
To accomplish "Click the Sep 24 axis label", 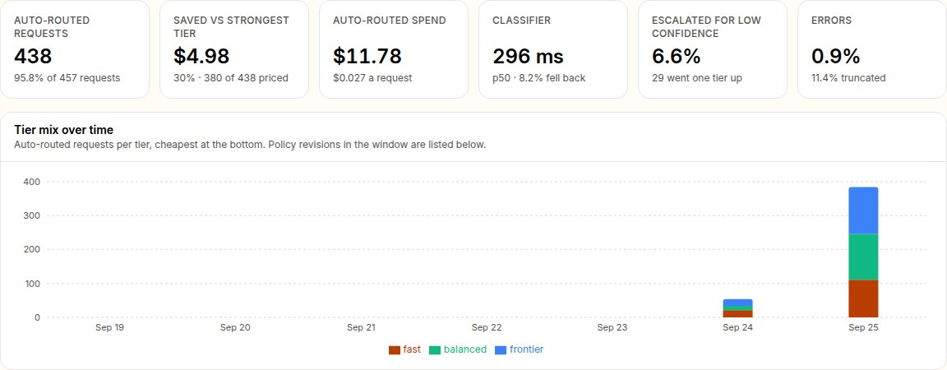I will pos(737,328).
